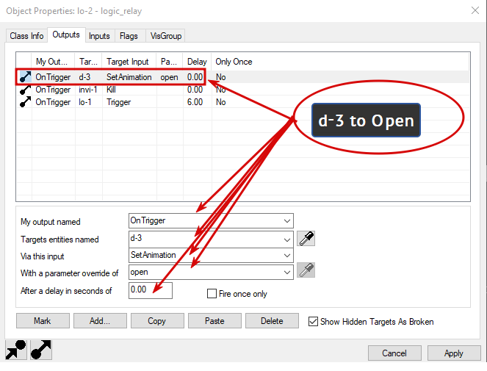
Task: Click the lo-1 target cell
Action: coord(84,102)
